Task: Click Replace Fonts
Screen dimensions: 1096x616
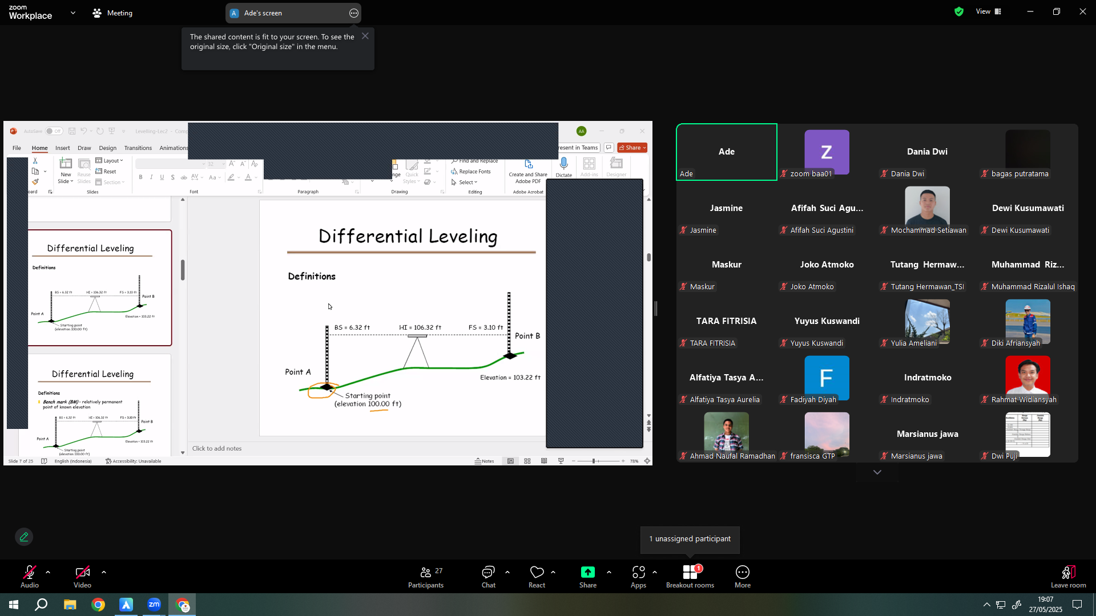Action: pos(471,171)
